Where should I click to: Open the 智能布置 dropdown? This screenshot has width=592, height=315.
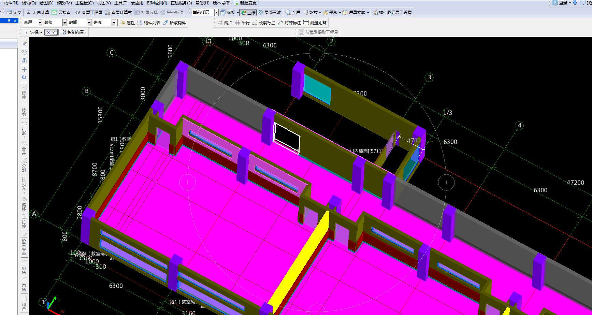coord(74,32)
